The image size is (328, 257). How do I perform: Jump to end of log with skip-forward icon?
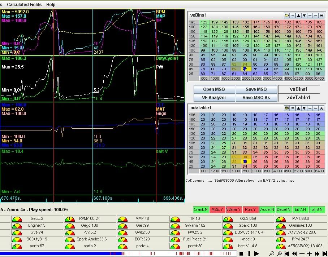[324, 254]
